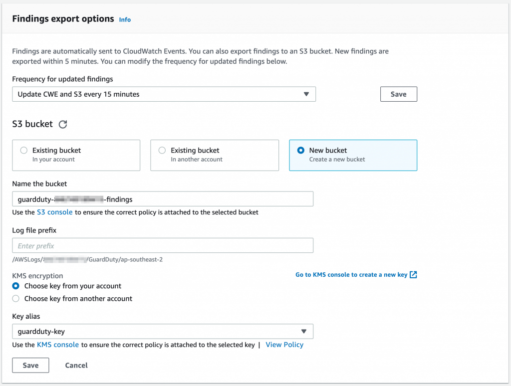Select Existing bucket in another account
The image size is (511, 386).
215,155
